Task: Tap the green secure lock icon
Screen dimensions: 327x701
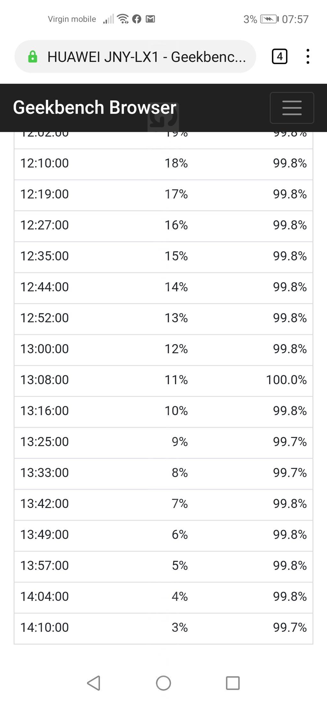Action: point(33,57)
